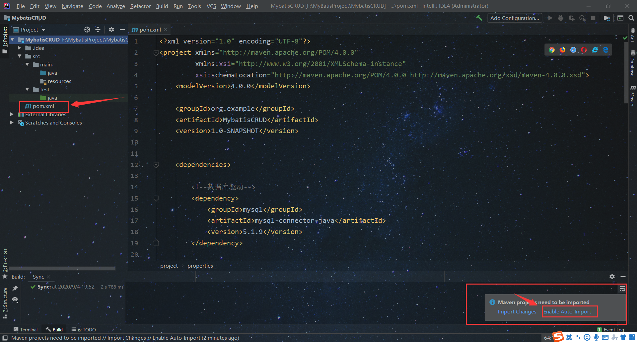Open pom.xml in Opera browser icon
Viewport: 637px width, 342px height.
pyautogui.click(x=584, y=50)
